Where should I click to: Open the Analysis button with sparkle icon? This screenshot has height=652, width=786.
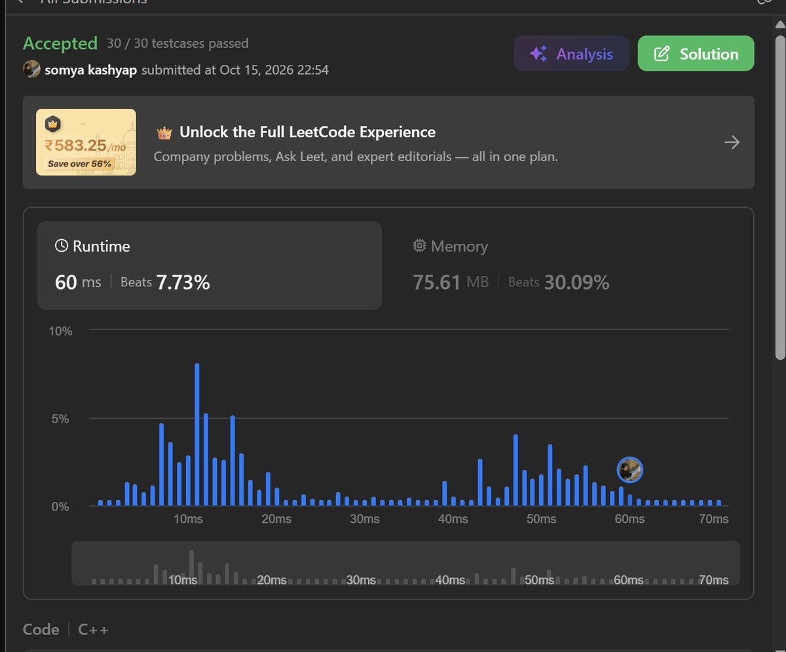(571, 54)
